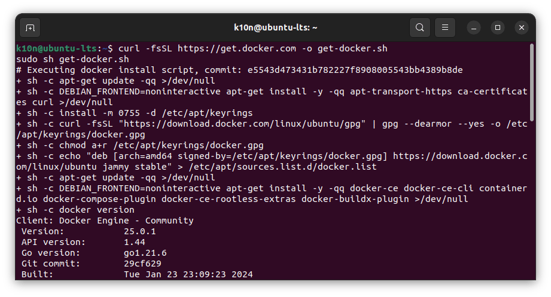Image resolution: width=551 pixels, height=297 pixels.
Task: Click the API version 1.44 value
Action: 134,242
